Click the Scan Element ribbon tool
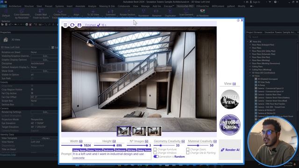The image size is (299, 168). pos(186,13)
